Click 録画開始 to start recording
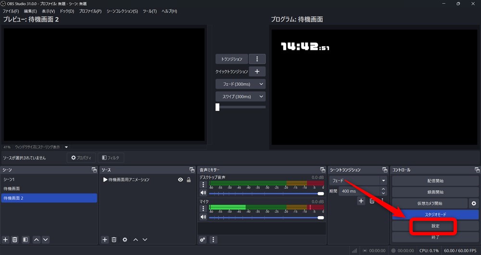Screen dimensions: 481x255 [x=435, y=192]
